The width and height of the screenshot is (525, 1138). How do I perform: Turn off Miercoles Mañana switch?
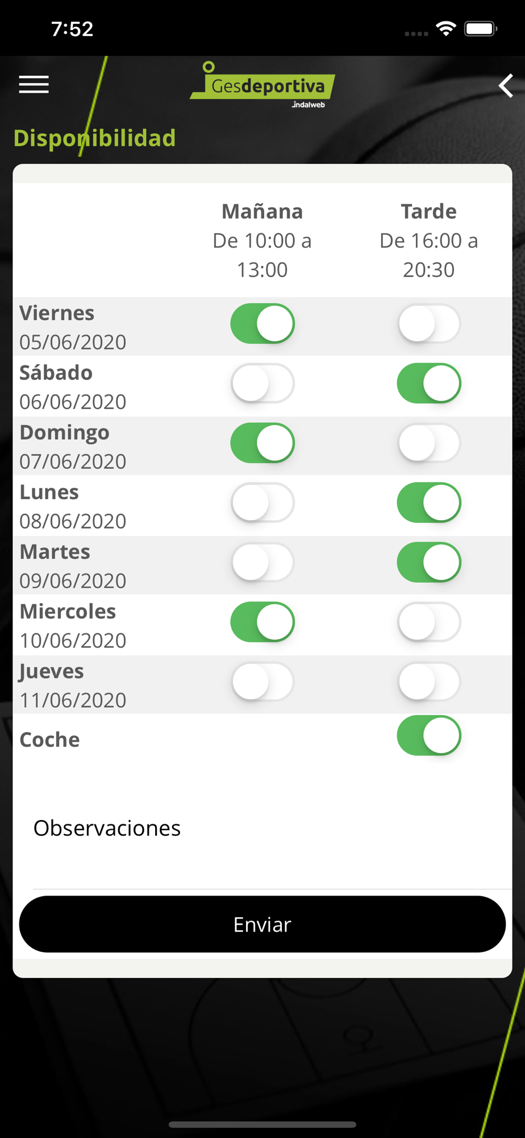[x=262, y=622]
